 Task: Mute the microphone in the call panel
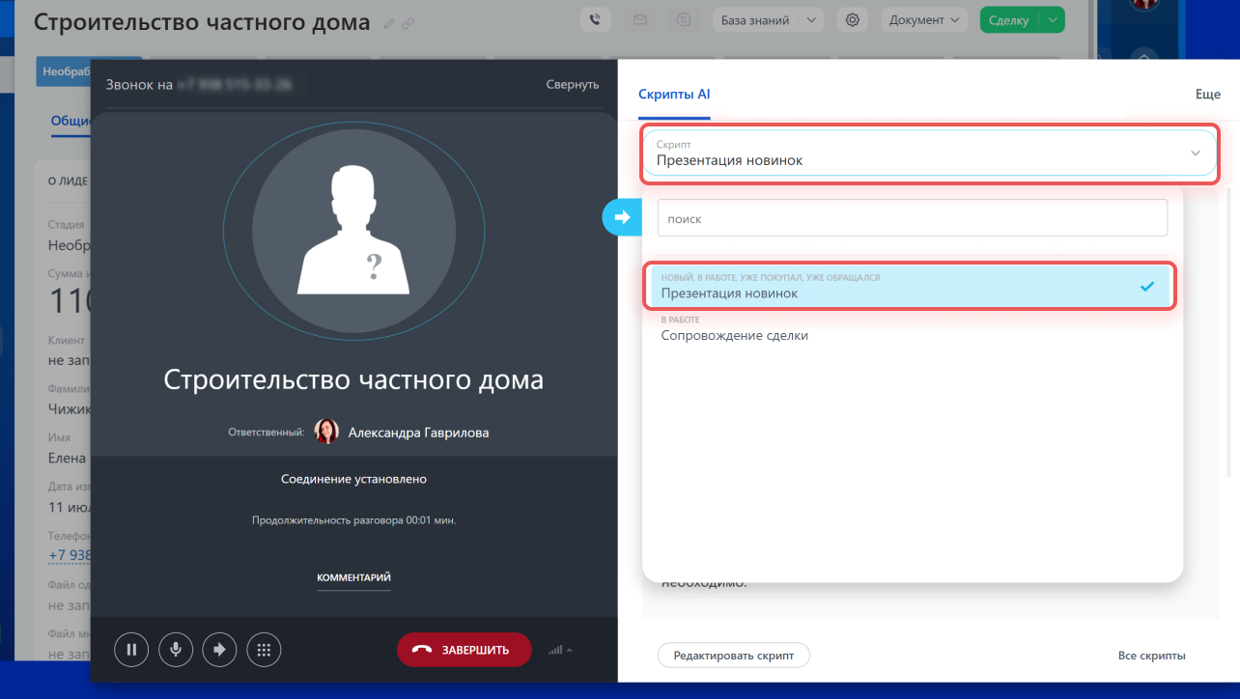176,650
